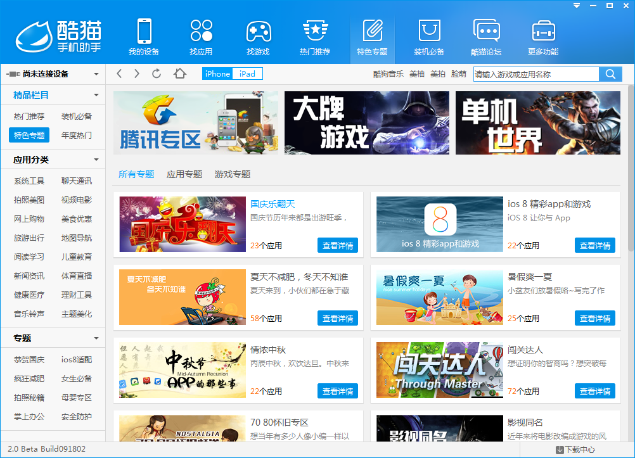Select 热门推荐 in the sidebar
Screen dimensions: 635x458
tap(29, 116)
